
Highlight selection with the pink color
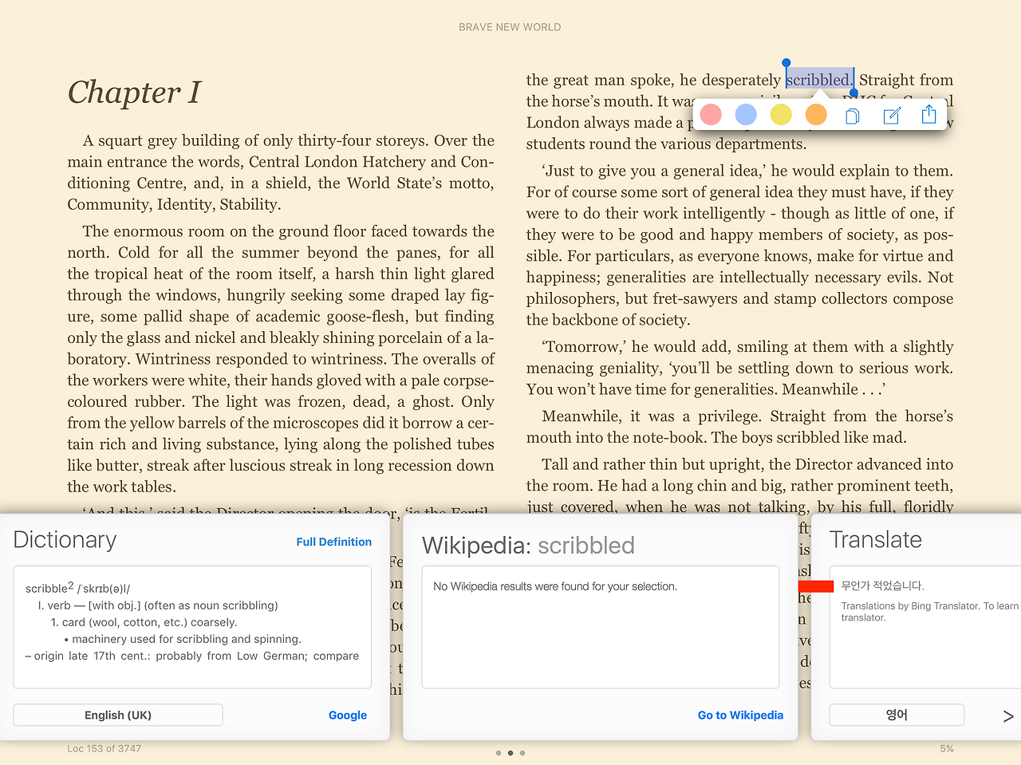(711, 115)
